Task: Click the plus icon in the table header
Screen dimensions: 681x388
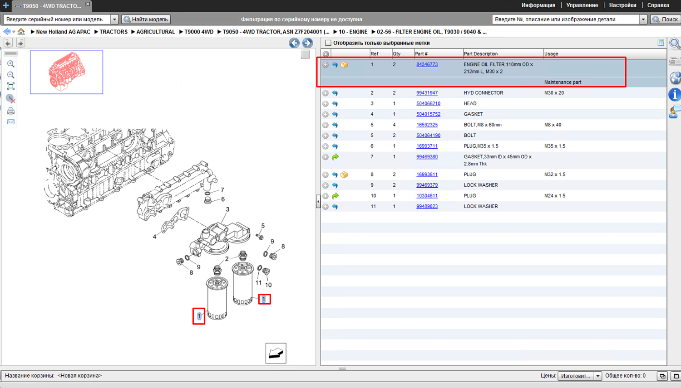Action: [326, 54]
